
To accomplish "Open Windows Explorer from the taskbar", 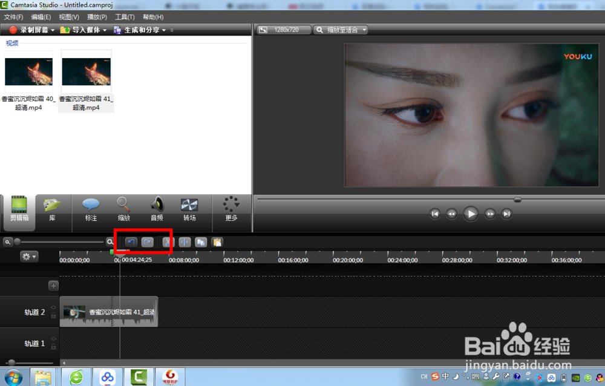I will 43,377.
